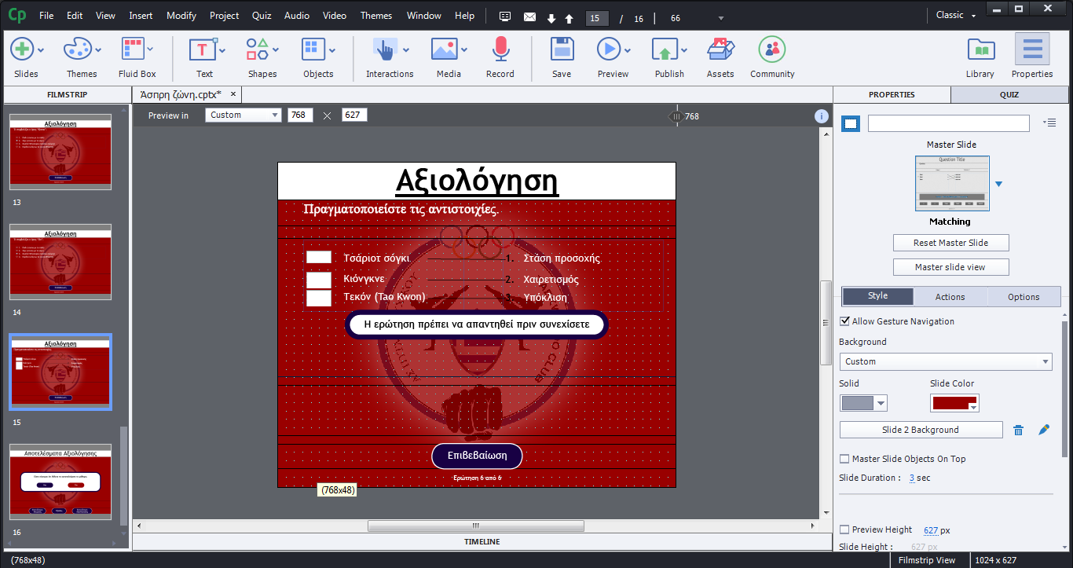Select slide 13 thumbnail in filmstrip

pyautogui.click(x=60, y=152)
